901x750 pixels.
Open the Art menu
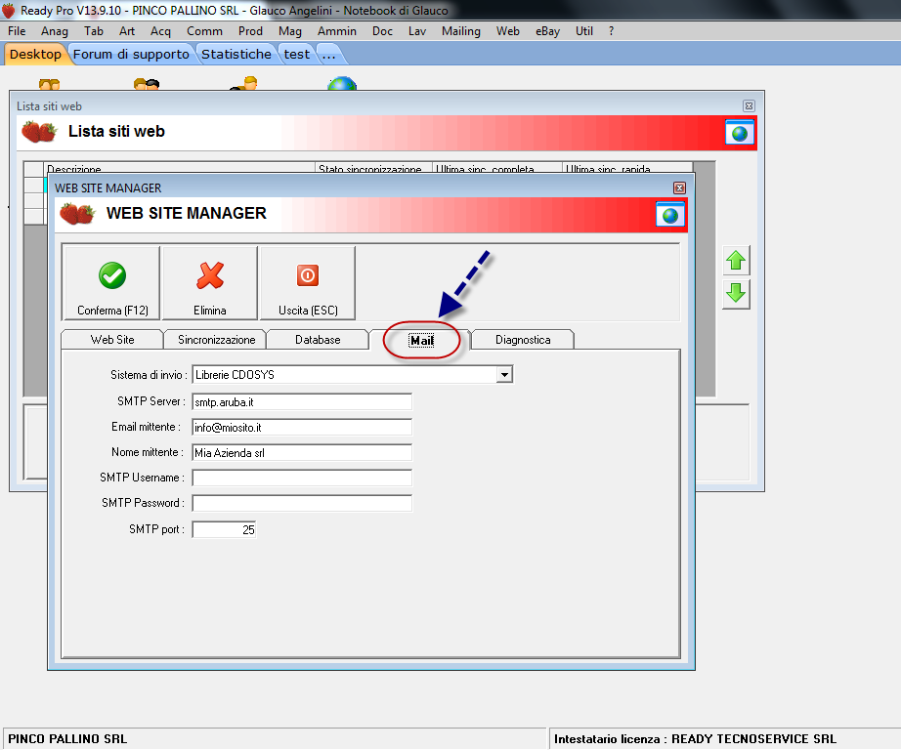pos(127,31)
